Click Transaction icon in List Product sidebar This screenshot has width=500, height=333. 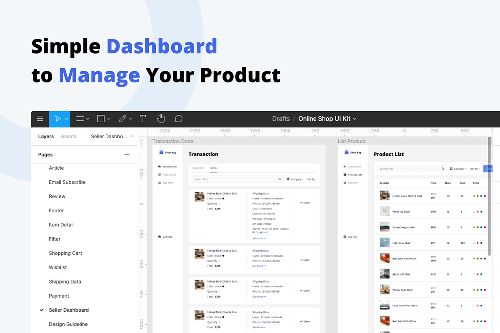[345, 166]
